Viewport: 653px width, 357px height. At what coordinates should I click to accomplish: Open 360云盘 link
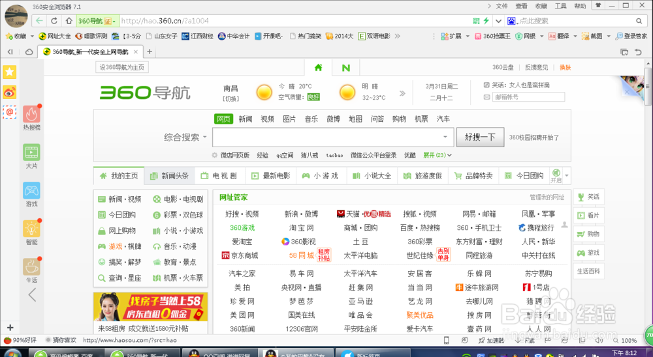[x=503, y=67]
